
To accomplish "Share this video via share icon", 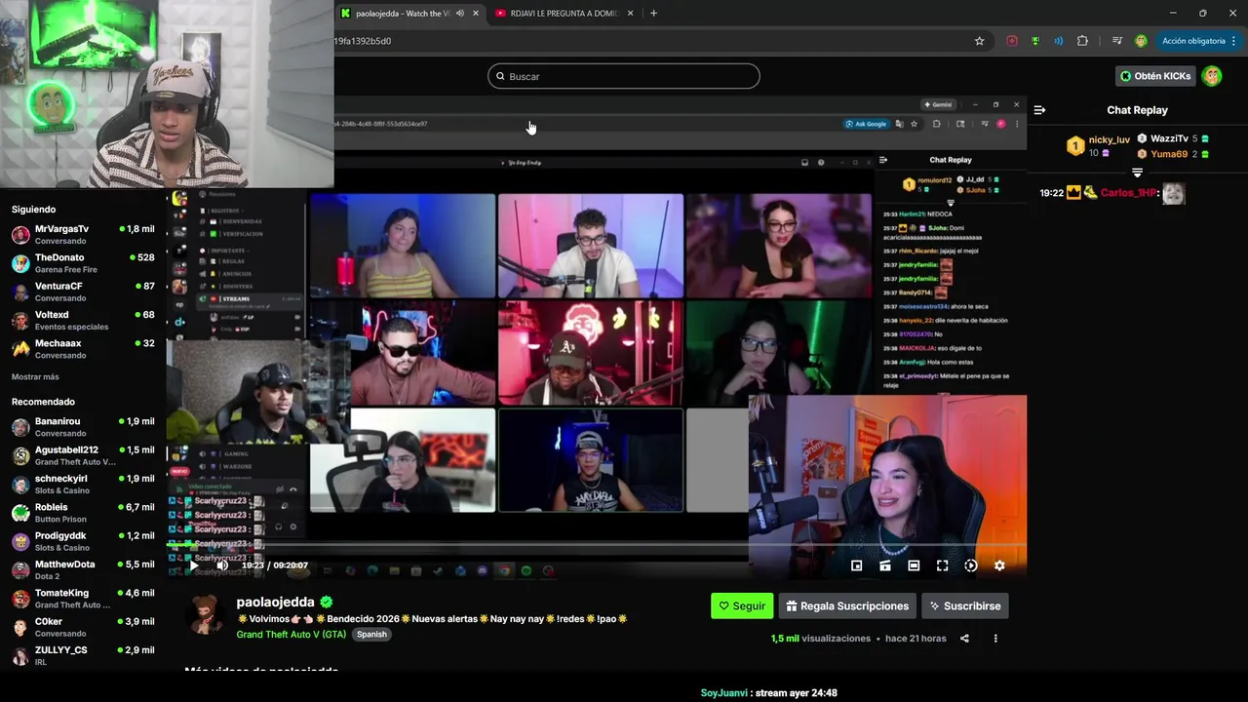I will pos(964,639).
